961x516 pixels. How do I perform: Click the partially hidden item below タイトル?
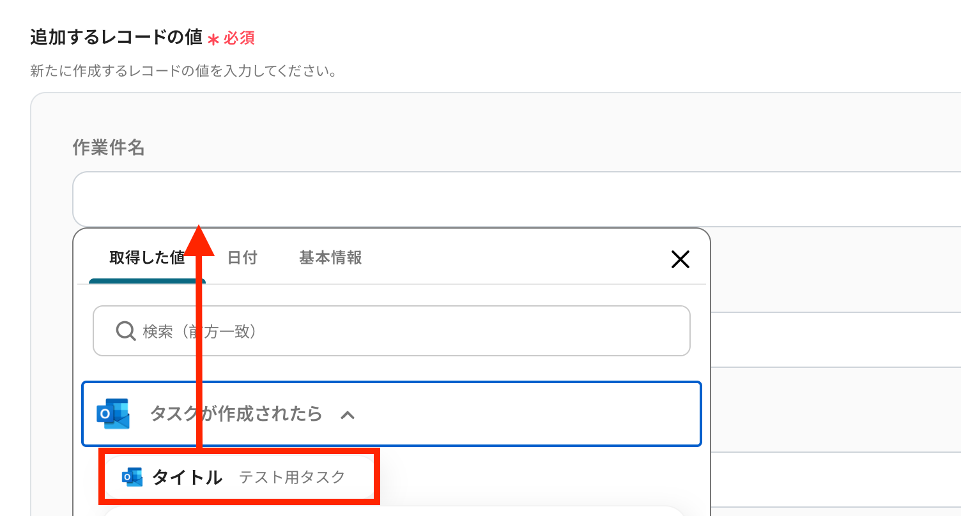[393, 511]
